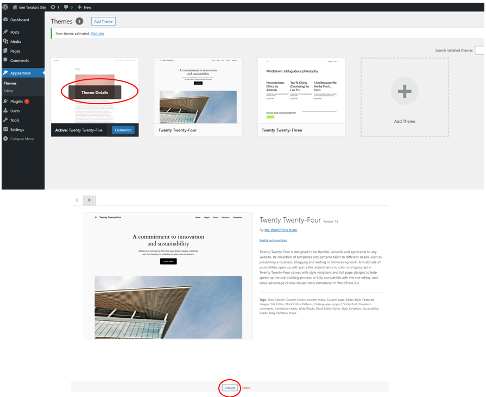Open Emi Tanaka's Site home link
The height and width of the screenshot is (397, 486).
point(29,7)
